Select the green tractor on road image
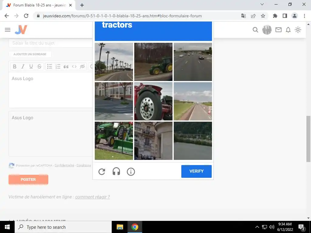311x233 pixels. (153, 62)
